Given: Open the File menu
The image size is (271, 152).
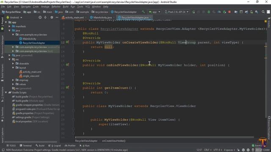Looking at the screenshot, I should 3,7.
